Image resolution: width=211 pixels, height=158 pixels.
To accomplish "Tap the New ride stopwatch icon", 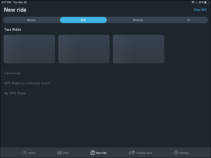I will tap(93, 153).
